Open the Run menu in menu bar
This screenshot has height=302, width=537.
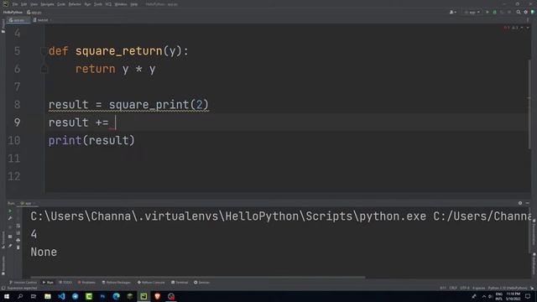pos(87,4)
